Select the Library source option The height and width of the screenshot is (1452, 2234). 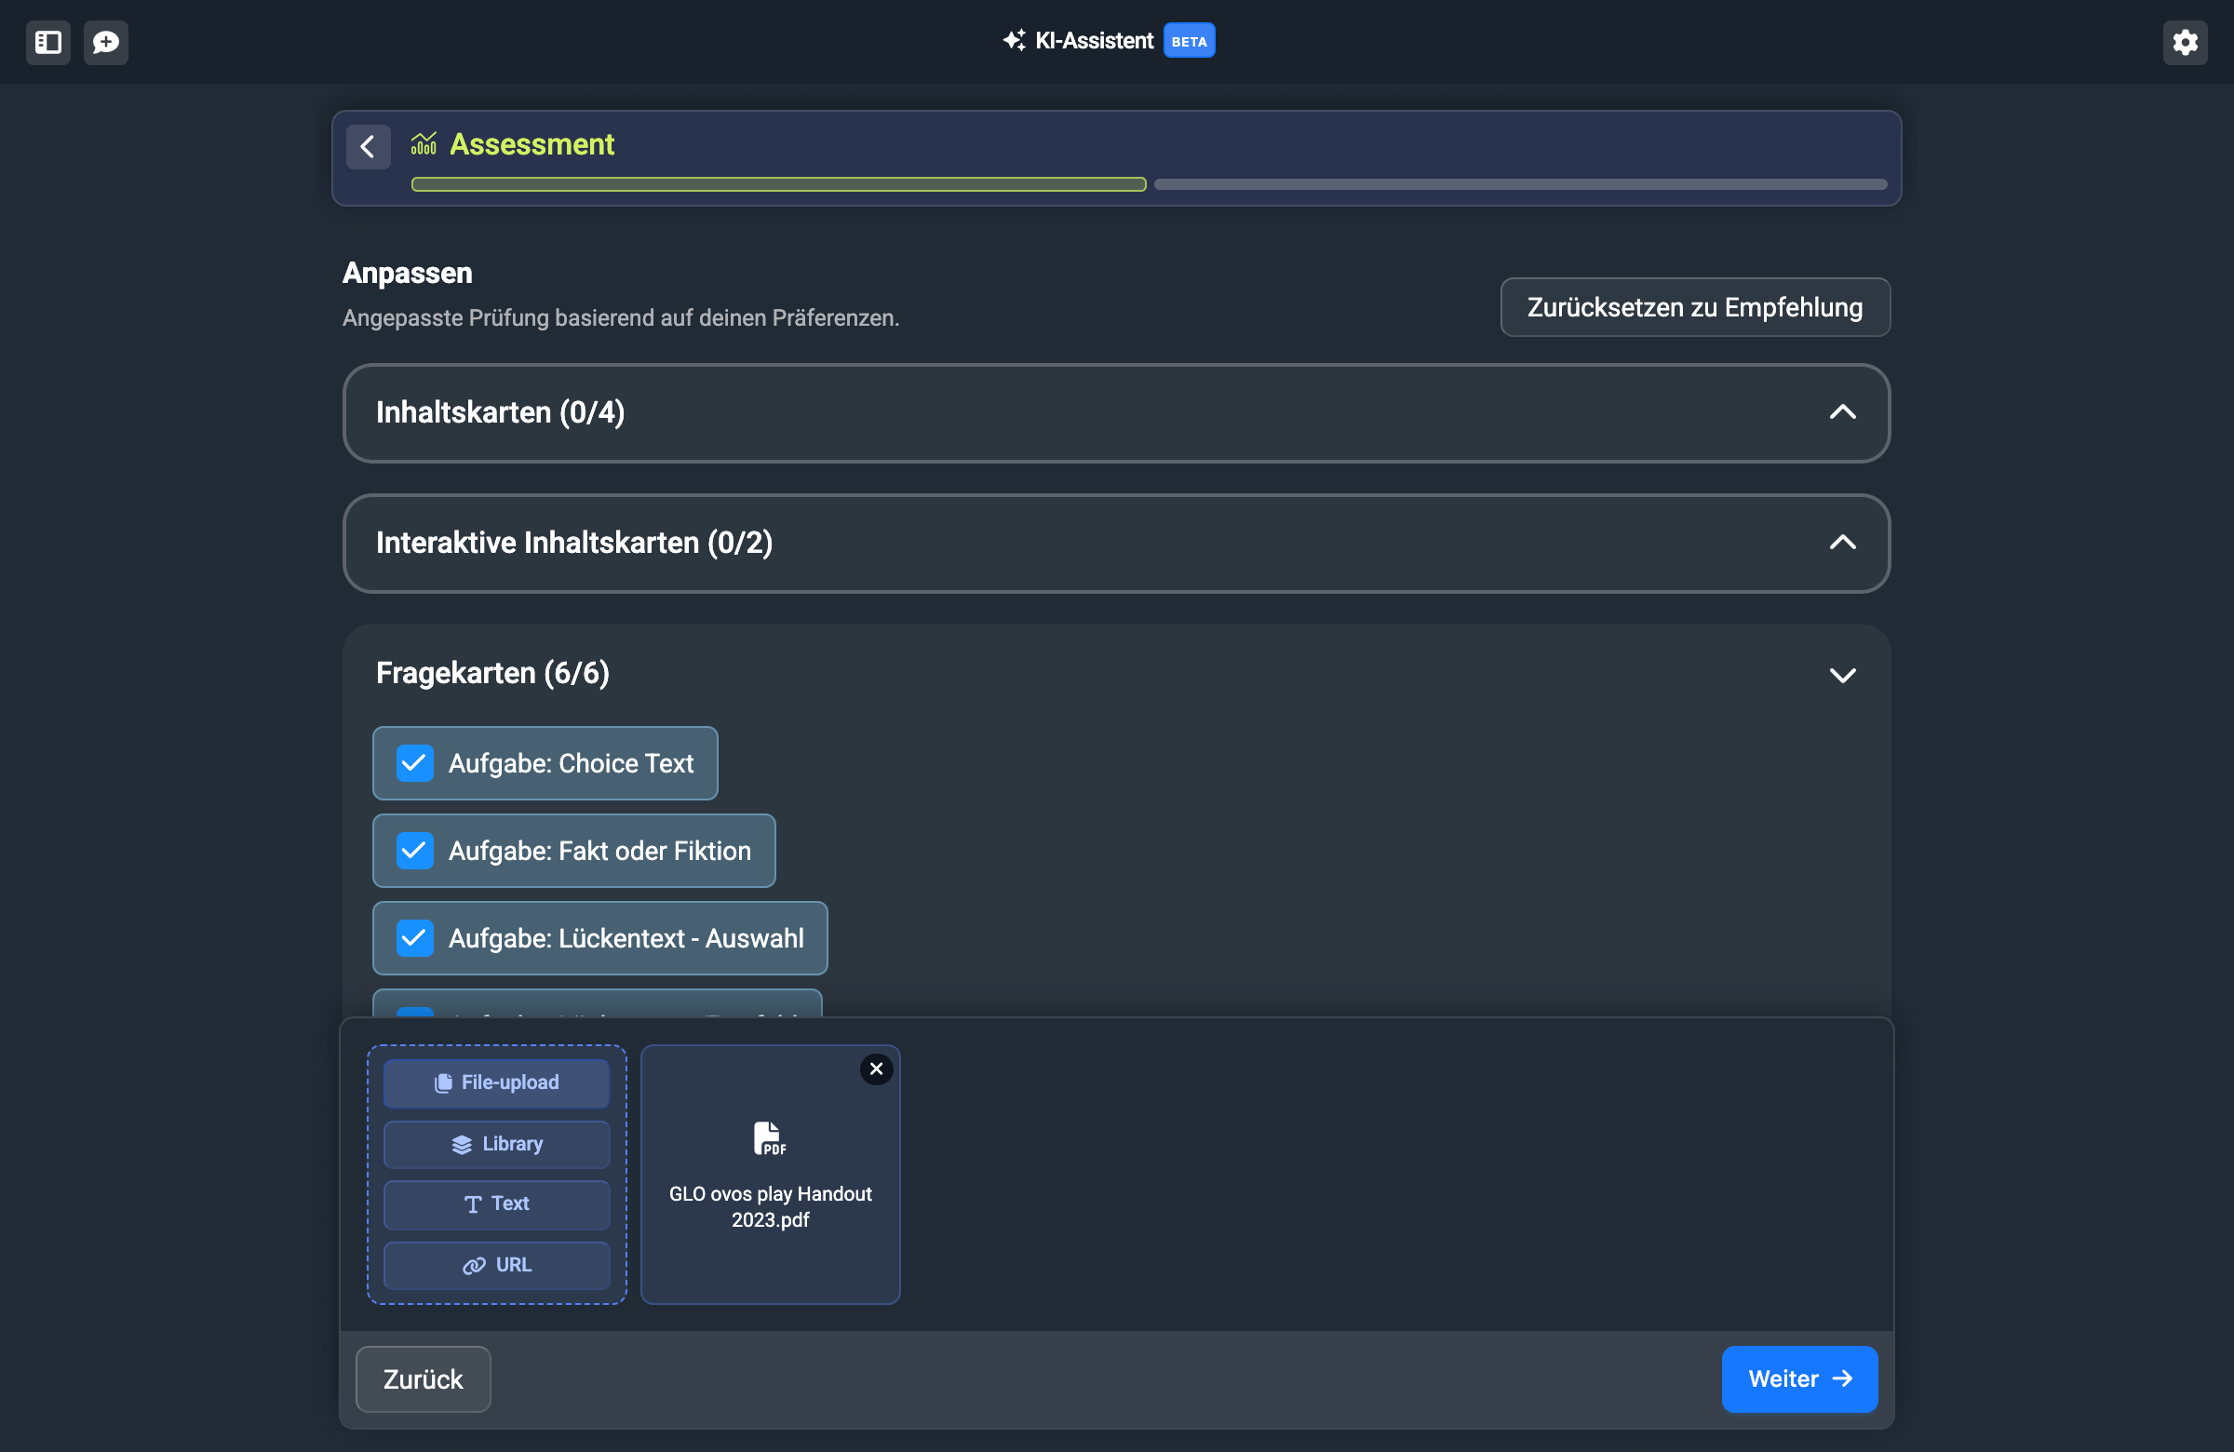click(496, 1143)
